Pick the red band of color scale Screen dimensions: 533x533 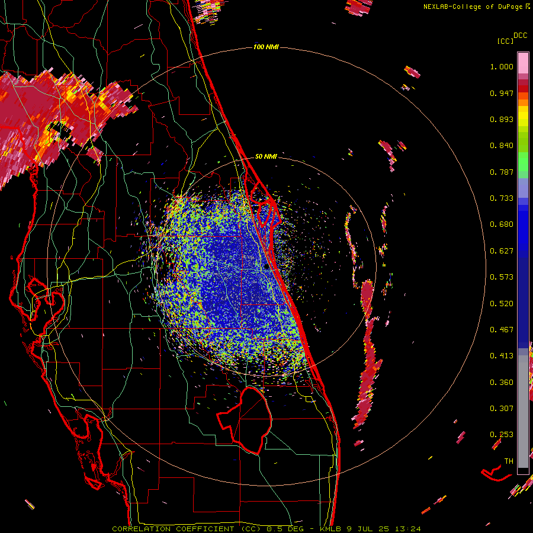click(523, 89)
